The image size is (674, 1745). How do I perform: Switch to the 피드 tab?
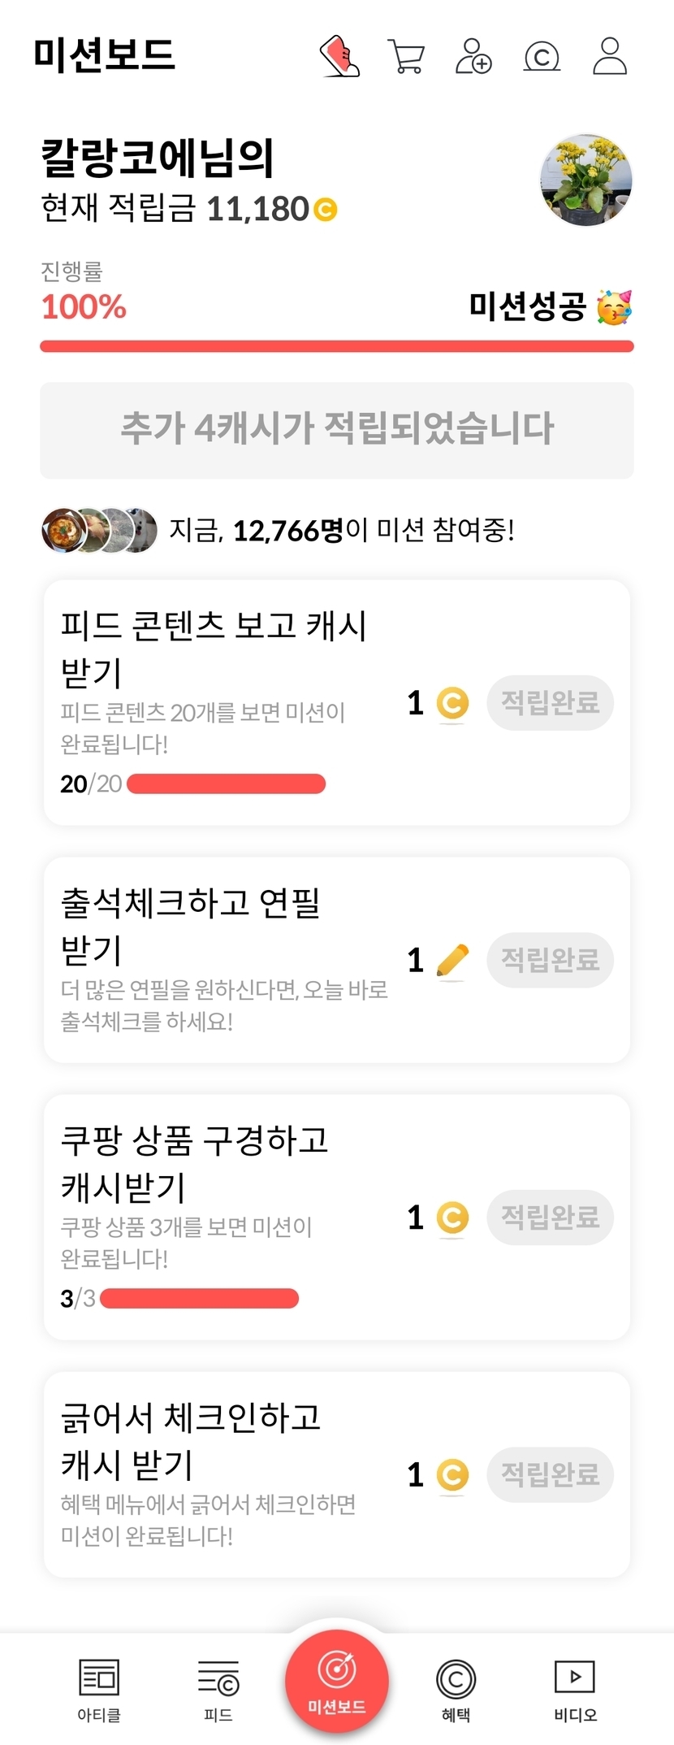coord(218,1690)
